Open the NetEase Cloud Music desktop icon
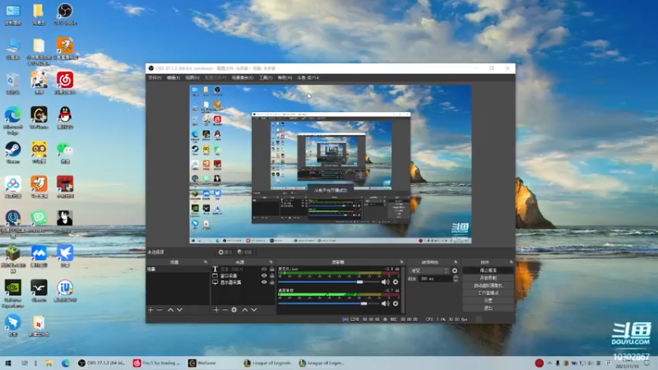 [x=65, y=83]
